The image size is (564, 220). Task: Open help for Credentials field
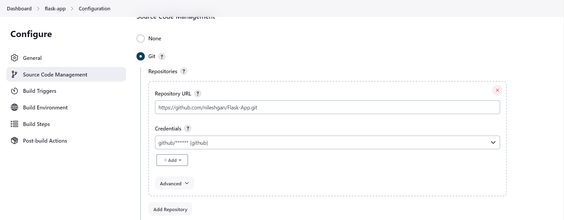(188, 129)
